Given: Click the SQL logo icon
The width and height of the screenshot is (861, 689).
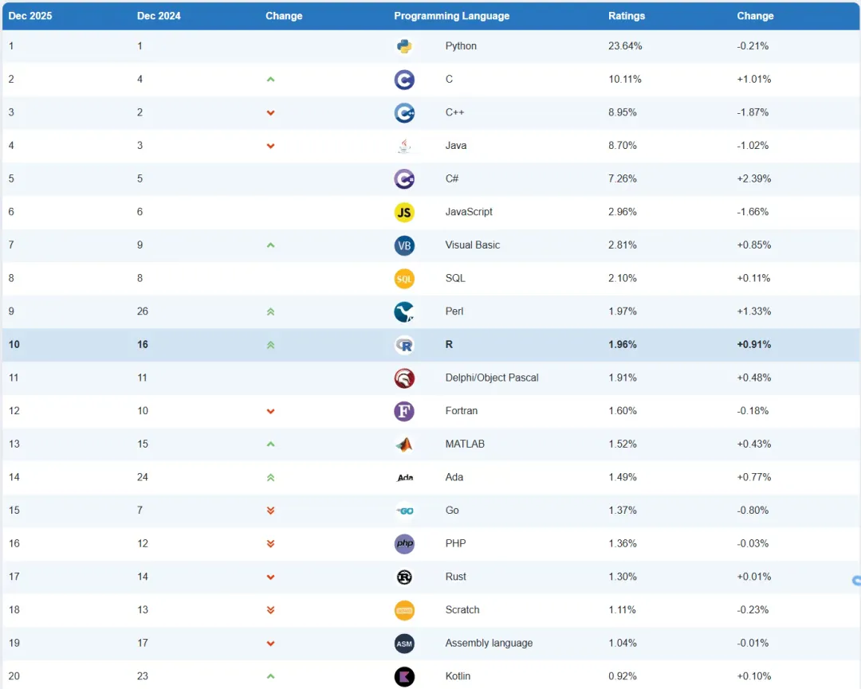Looking at the screenshot, I should 404,279.
